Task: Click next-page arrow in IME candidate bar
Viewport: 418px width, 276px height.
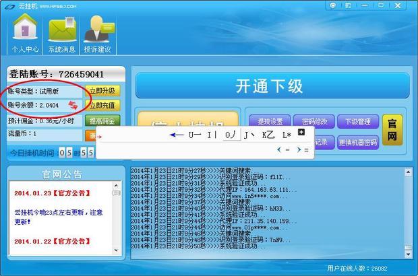Action: (299, 149)
